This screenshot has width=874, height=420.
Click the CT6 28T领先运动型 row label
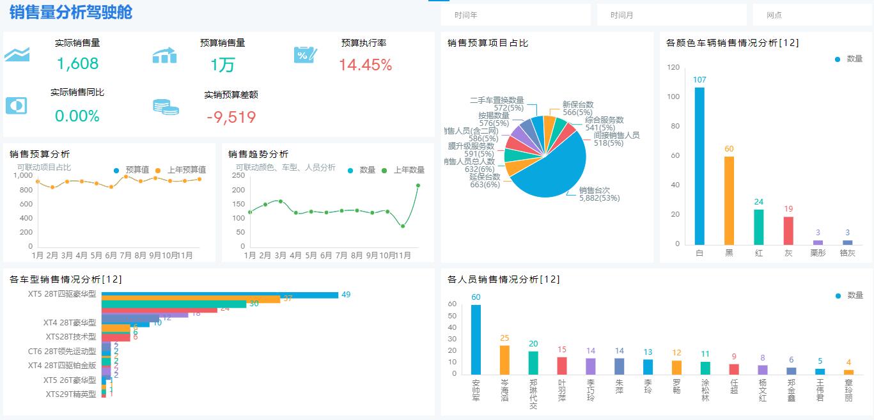tap(62, 352)
